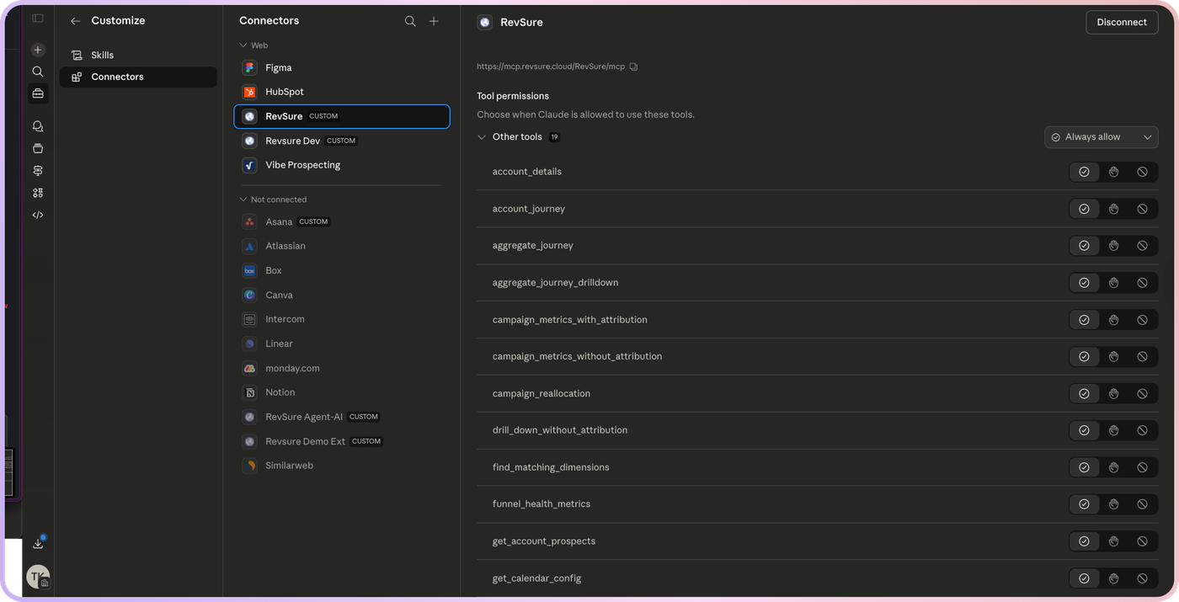Open the Intercom connector entry
Viewport: 1179px width, 602px height.
coord(342,319)
